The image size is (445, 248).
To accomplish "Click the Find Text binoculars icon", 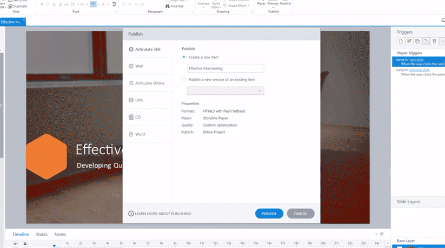I will point(167,6).
